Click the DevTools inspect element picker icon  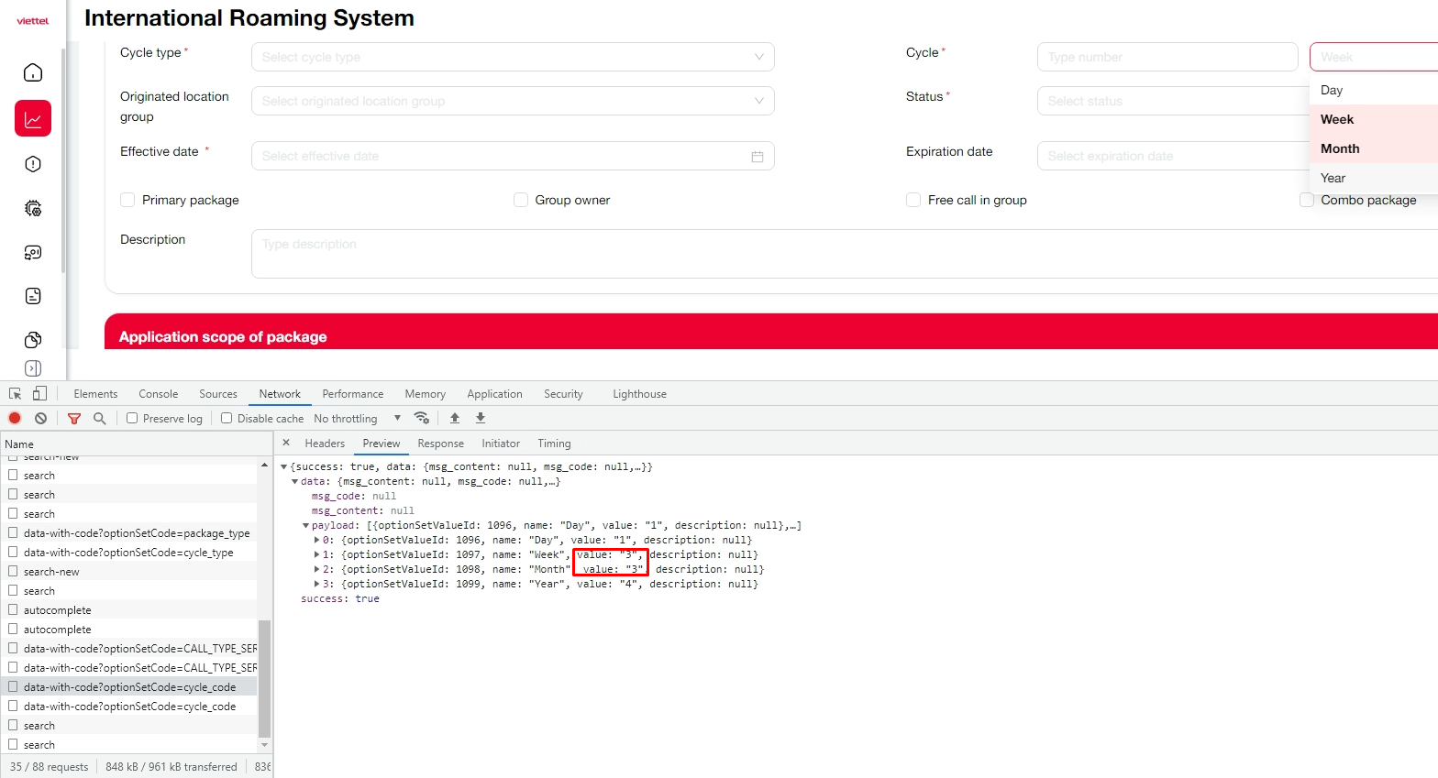[x=15, y=394]
